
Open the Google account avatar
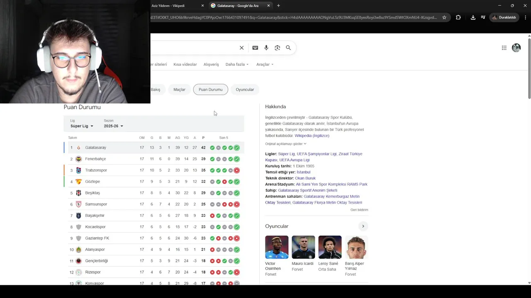click(x=516, y=48)
